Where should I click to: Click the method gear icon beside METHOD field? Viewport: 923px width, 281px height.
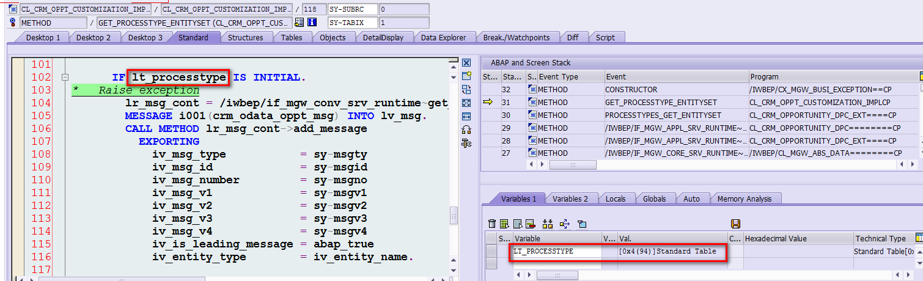(13, 23)
